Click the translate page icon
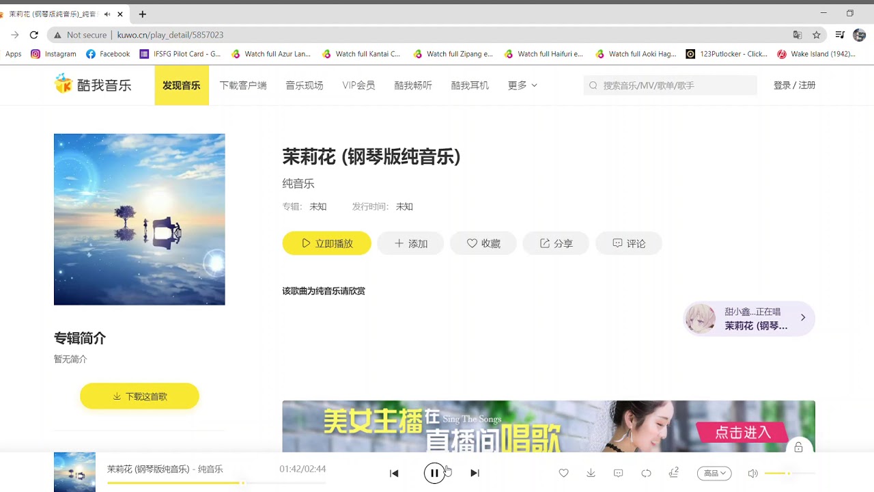The image size is (874, 492). pos(797,35)
